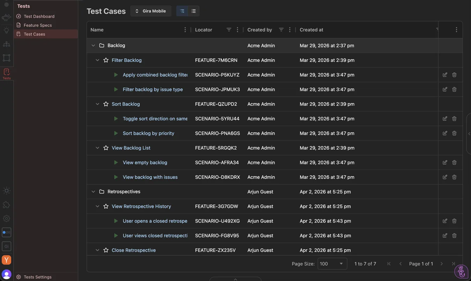The width and height of the screenshot is (471, 281).
Task: Go to last page arrow
Action: [x=453, y=264]
